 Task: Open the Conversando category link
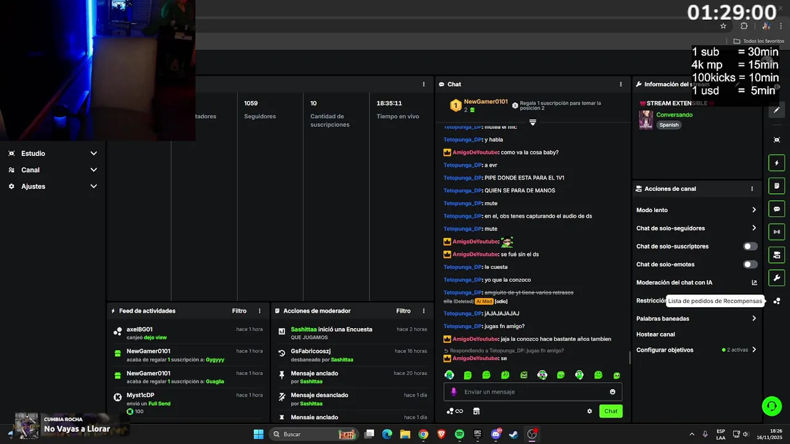[674, 115]
